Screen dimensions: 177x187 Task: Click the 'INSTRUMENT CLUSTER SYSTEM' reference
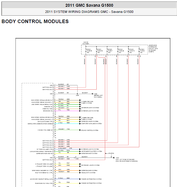click(x=92, y=151)
